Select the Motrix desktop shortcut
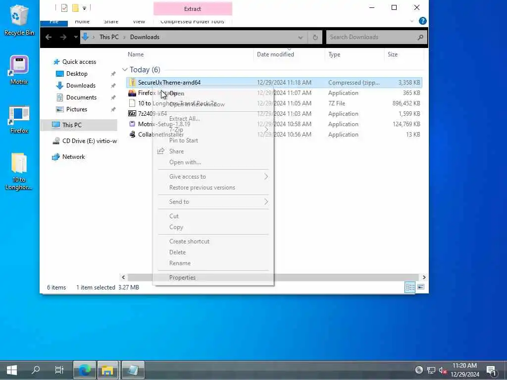507x380 pixels. click(x=19, y=70)
